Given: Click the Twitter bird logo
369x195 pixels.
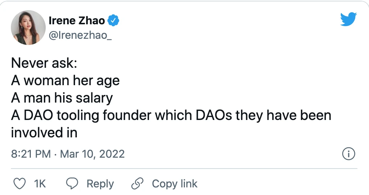Looking at the screenshot, I should pos(348,19).
